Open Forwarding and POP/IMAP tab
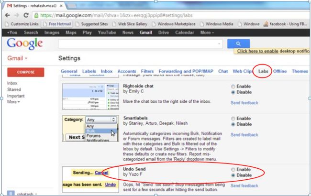This screenshot has width=311, height=196. (186, 71)
